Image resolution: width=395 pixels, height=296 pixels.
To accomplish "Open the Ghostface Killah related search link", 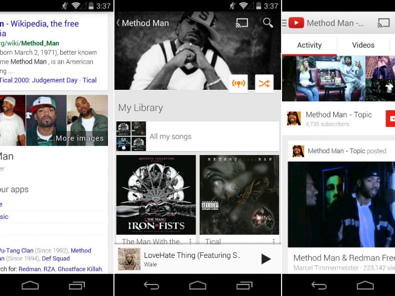I will click(x=80, y=269).
